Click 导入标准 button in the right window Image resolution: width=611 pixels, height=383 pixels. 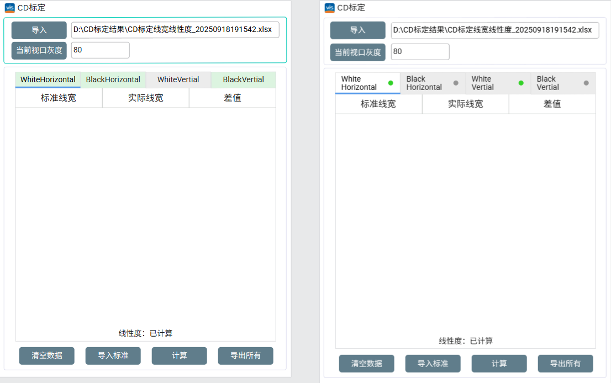click(433, 364)
